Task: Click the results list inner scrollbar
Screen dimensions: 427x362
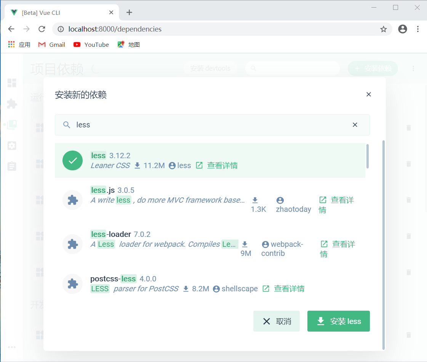Action: pos(367,157)
